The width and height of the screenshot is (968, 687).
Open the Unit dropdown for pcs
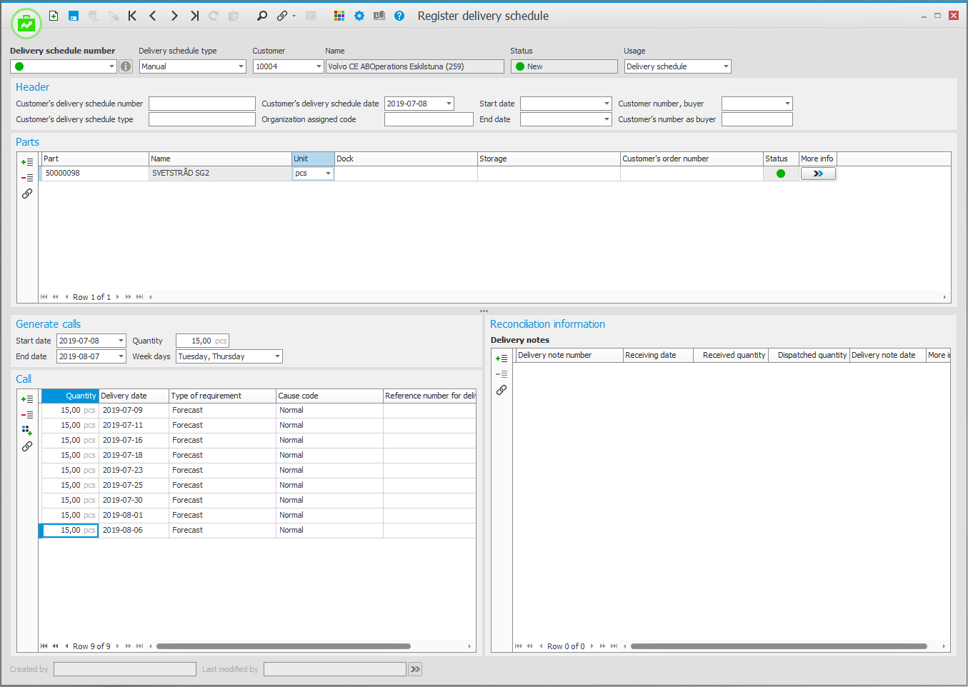coord(328,174)
